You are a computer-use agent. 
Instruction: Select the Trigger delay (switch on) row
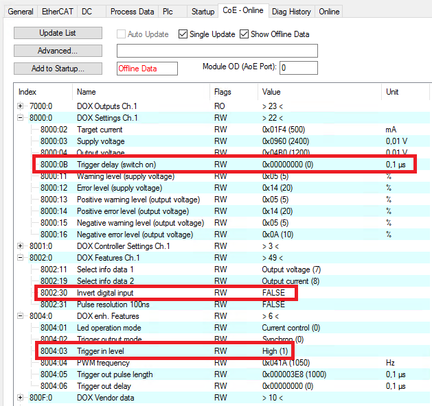click(x=225, y=165)
